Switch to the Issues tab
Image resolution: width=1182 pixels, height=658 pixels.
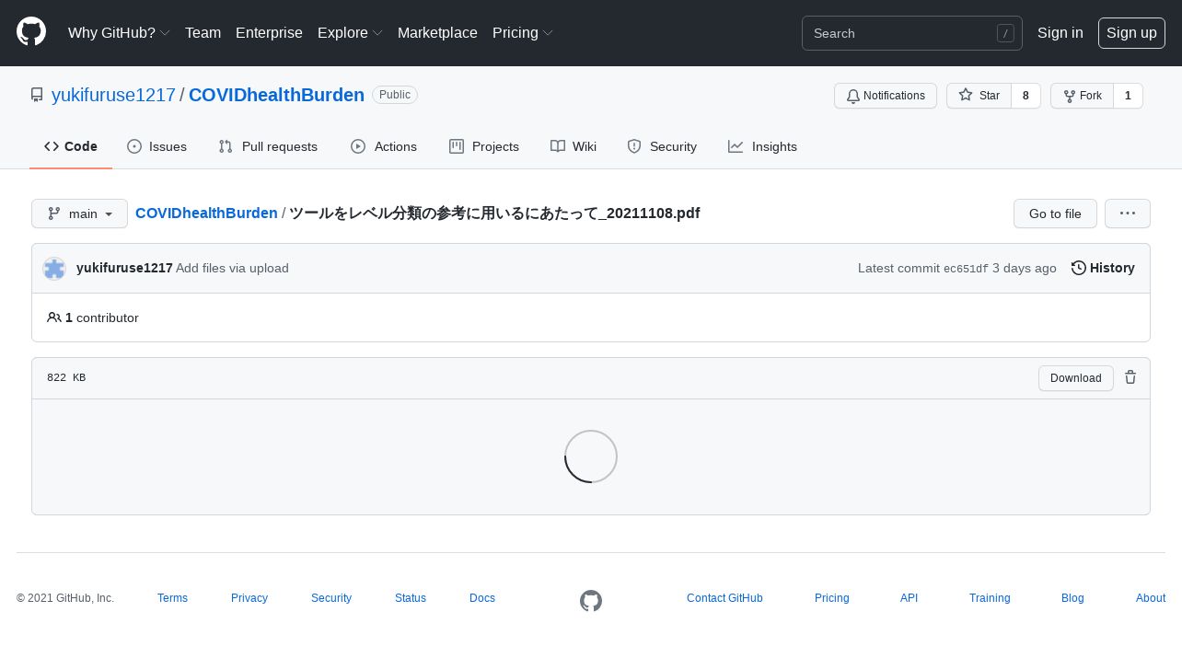pyautogui.click(x=157, y=146)
